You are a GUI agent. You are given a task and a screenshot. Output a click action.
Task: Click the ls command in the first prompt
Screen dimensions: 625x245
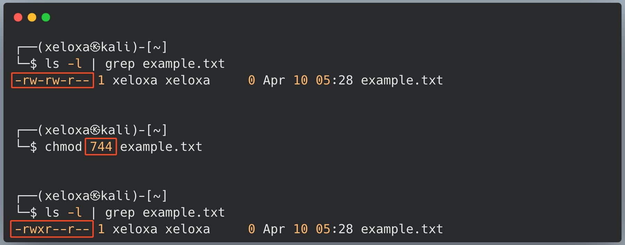pos(52,64)
